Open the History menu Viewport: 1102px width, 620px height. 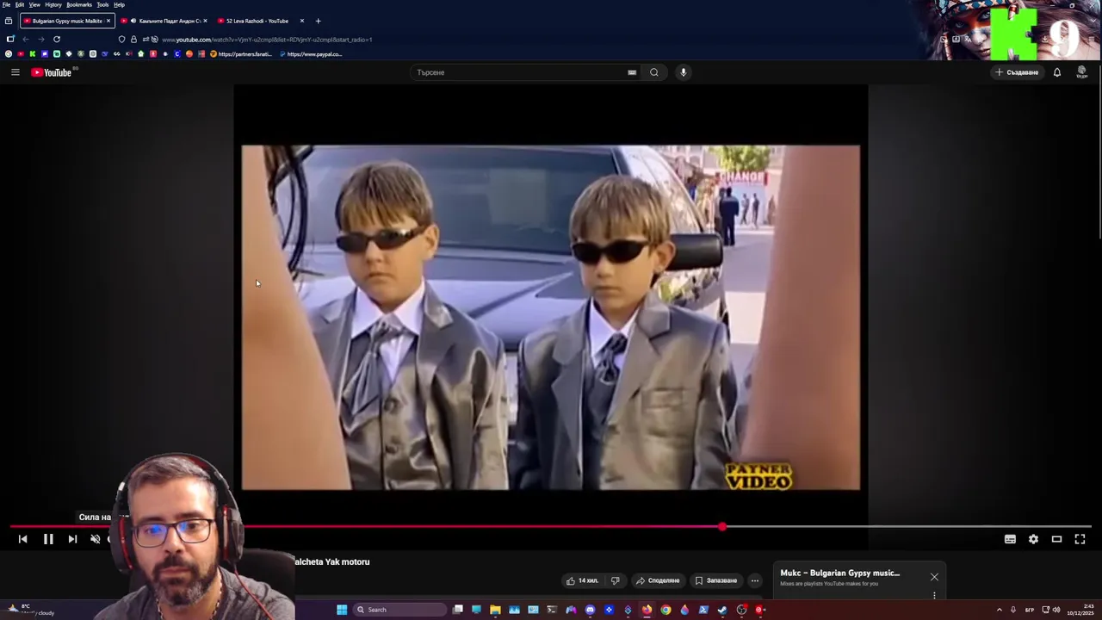(x=53, y=4)
